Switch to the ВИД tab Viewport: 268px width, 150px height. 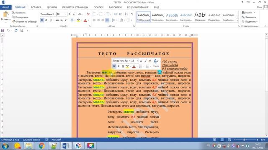tap(156, 7)
